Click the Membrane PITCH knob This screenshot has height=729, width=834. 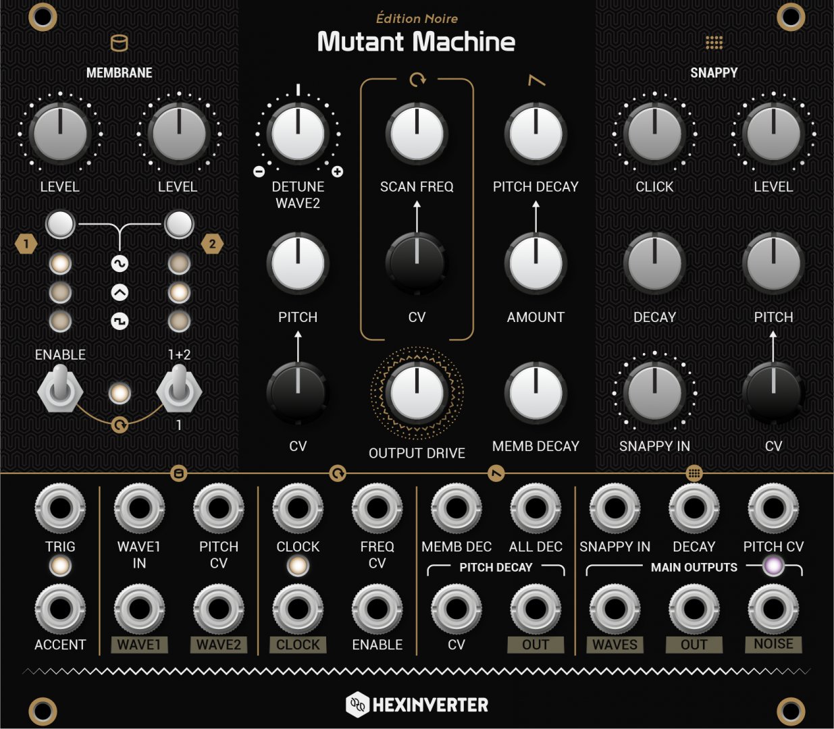click(298, 263)
